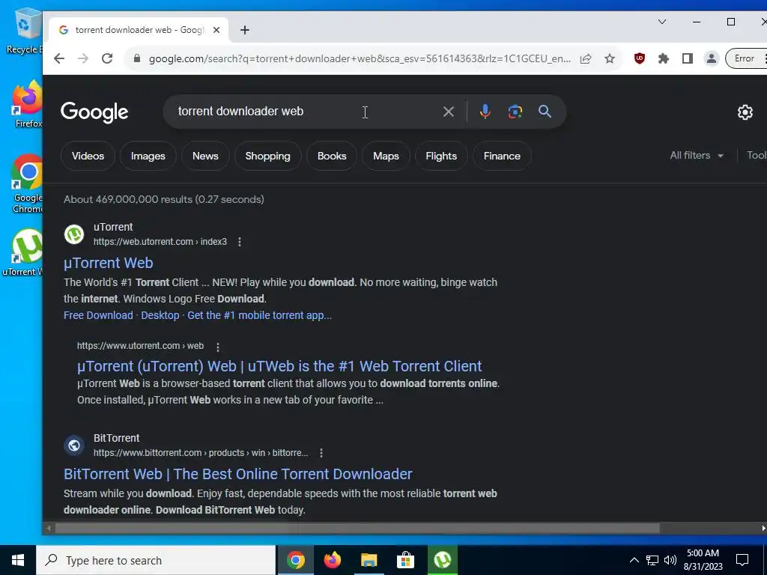Image resolution: width=767 pixels, height=575 pixels.
Task: Open 'Get the #1 mobile torrent app...' link
Action: 260,315
